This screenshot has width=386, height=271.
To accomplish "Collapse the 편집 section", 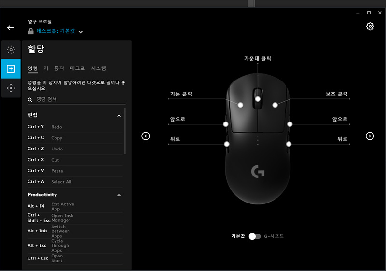I will pos(119,116).
